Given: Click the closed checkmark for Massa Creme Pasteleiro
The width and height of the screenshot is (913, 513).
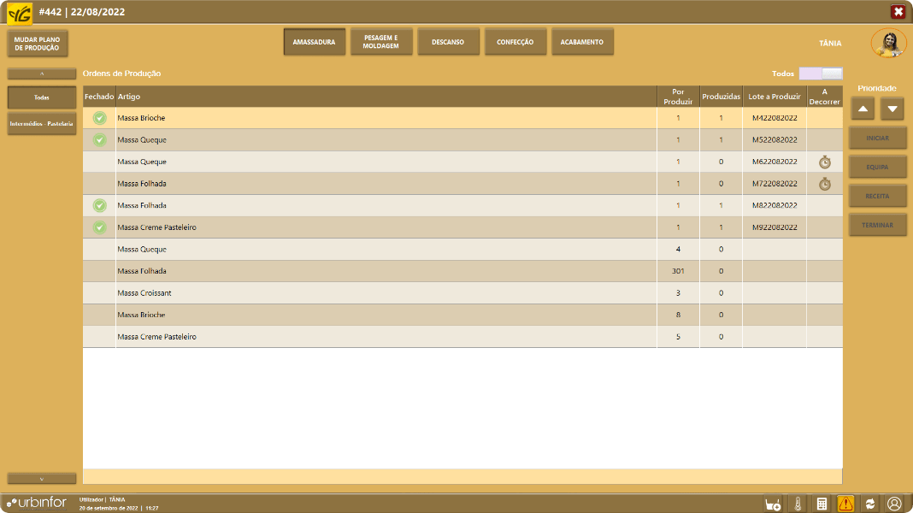Looking at the screenshot, I should (99, 227).
